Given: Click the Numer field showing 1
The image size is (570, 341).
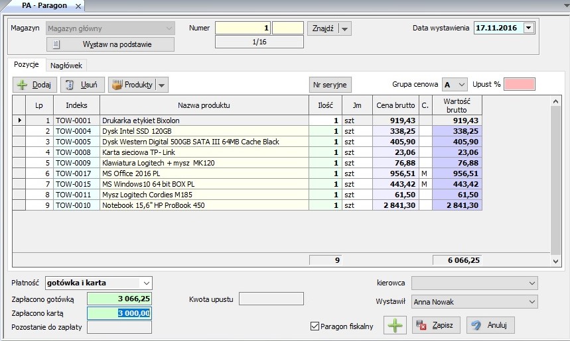Looking at the screenshot, I should [x=243, y=28].
